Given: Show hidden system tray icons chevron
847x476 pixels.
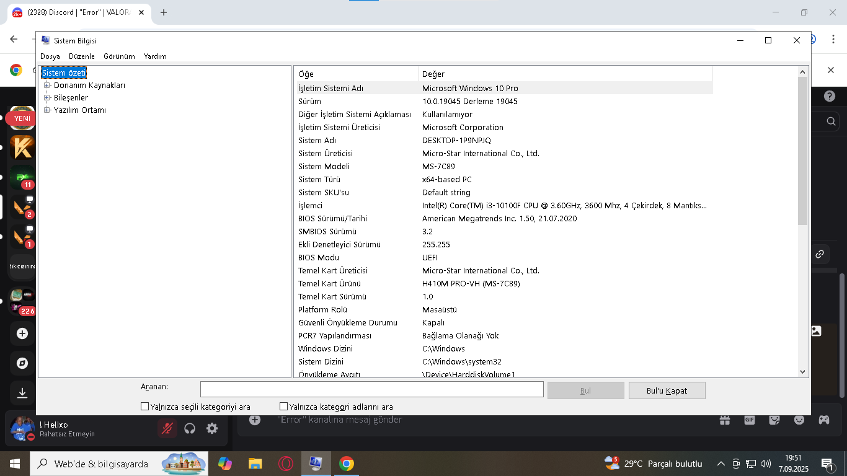Looking at the screenshot, I should click(x=721, y=464).
